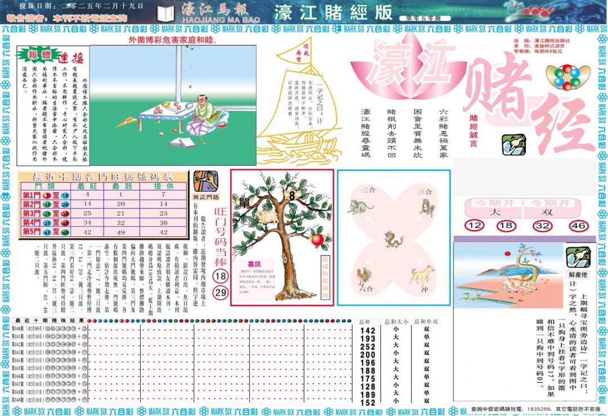Click the 喜訊 label under the tree
This screenshot has height=416, width=608.
(254, 264)
